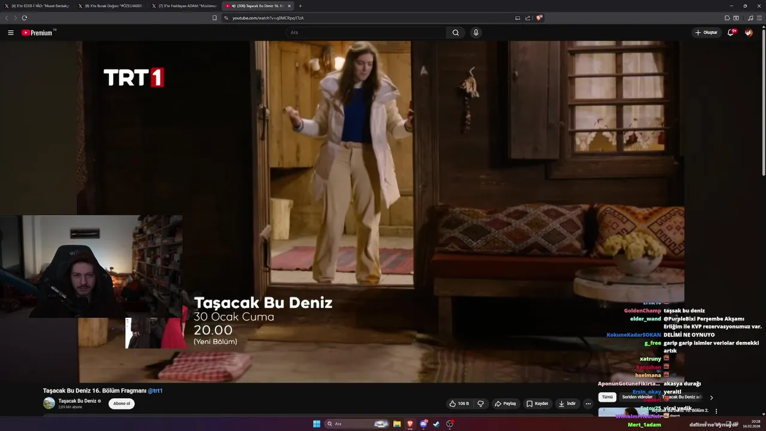Open Brave browser taskbar icon
The height and width of the screenshot is (431, 766).
[x=410, y=424]
